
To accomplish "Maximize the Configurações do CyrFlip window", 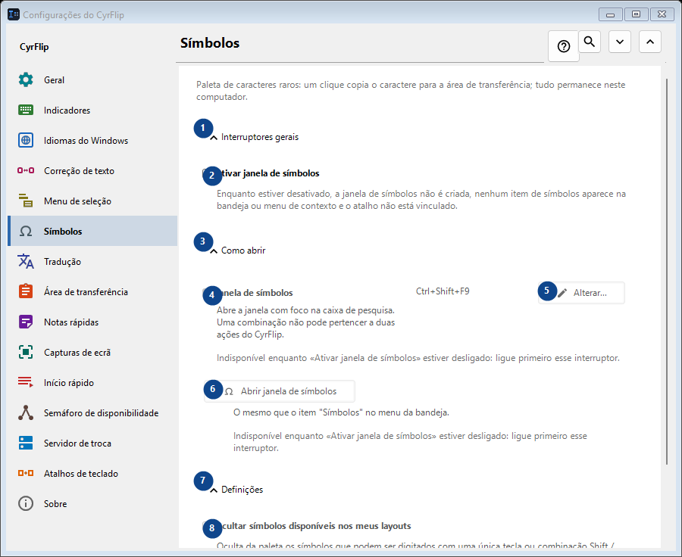I will point(636,14).
